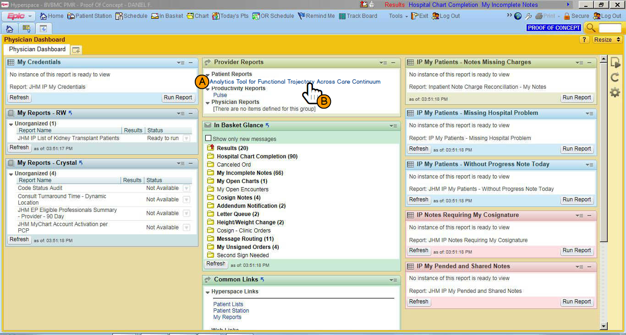
Task: Click Refresh in IP My Pended and Shared Notes
Action: coord(418,302)
